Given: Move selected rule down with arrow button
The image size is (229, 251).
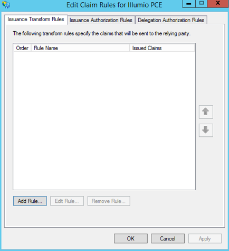Looking at the screenshot, I should pyautogui.click(x=206, y=130).
